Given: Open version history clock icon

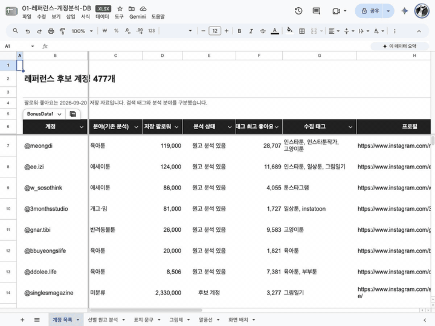Looking at the screenshot, I should tap(298, 11).
